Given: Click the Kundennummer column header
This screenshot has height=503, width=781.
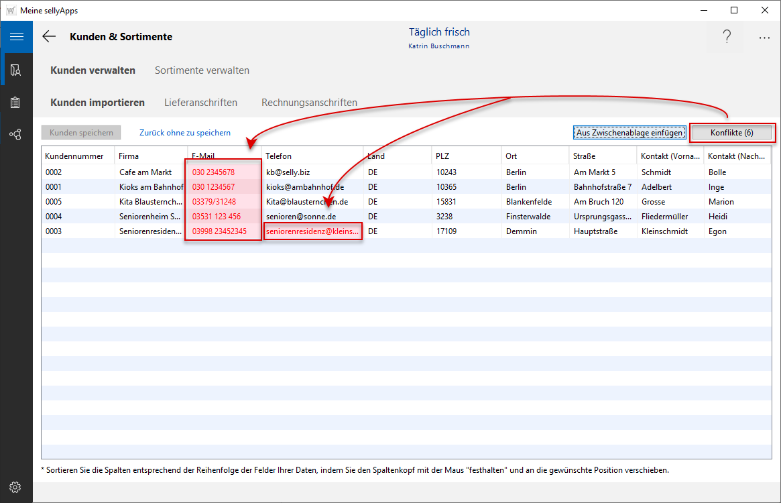Looking at the screenshot, I should tap(74, 156).
